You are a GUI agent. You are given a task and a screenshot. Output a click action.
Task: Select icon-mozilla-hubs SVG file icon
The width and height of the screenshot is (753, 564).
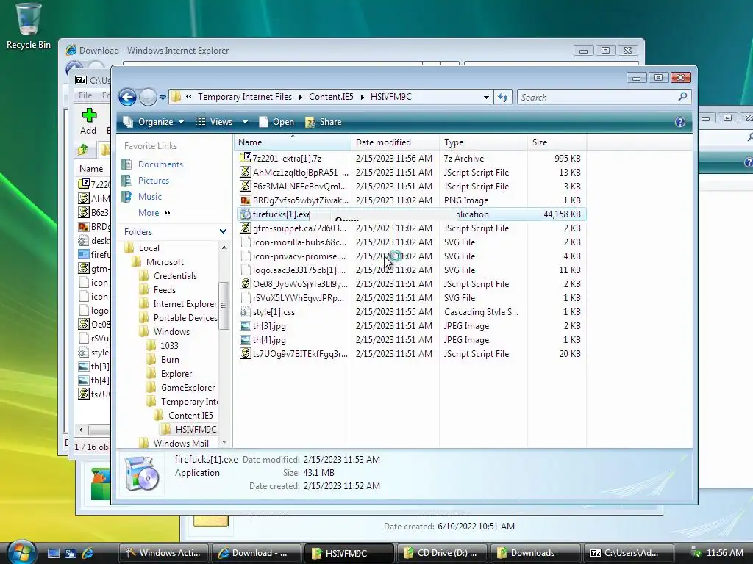point(246,242)
